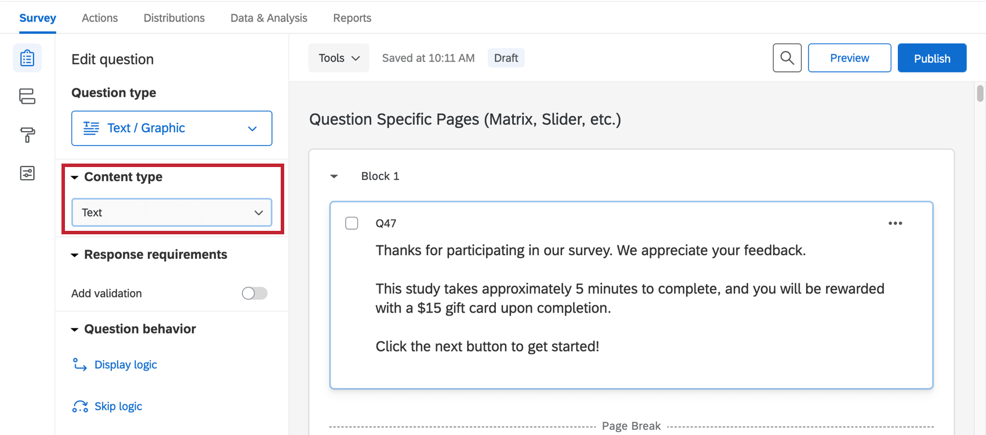Open the Q47 ellipsis options menu

tap(895, 223)
